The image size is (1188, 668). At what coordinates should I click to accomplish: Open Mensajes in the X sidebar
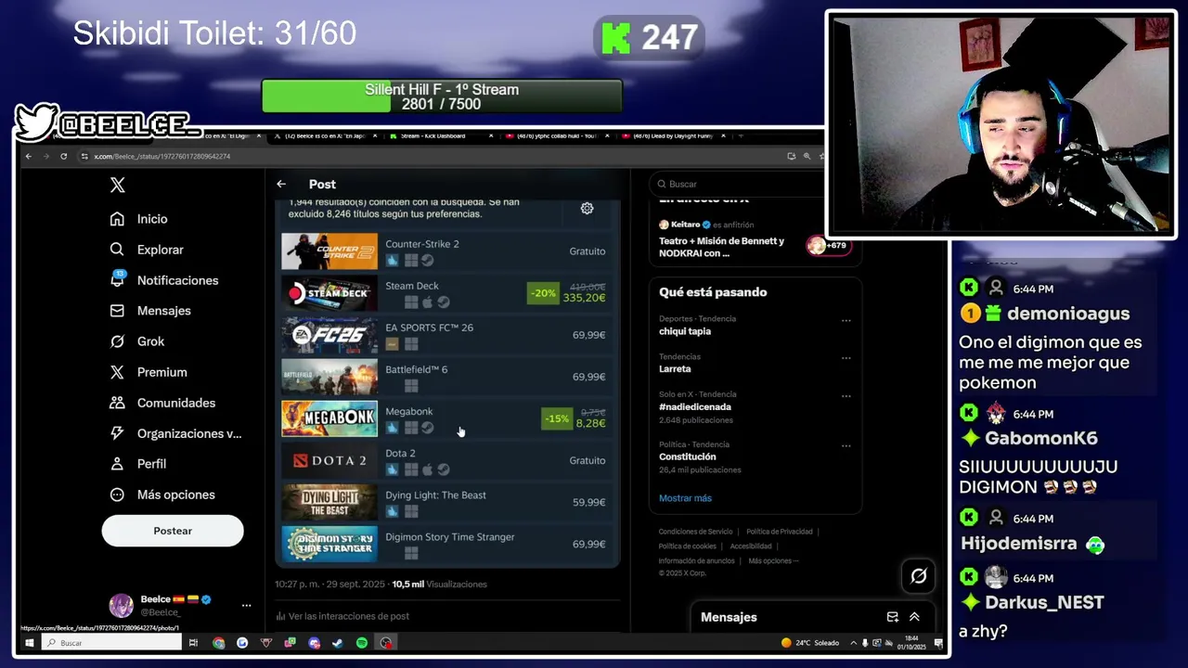tap(150, 311)
